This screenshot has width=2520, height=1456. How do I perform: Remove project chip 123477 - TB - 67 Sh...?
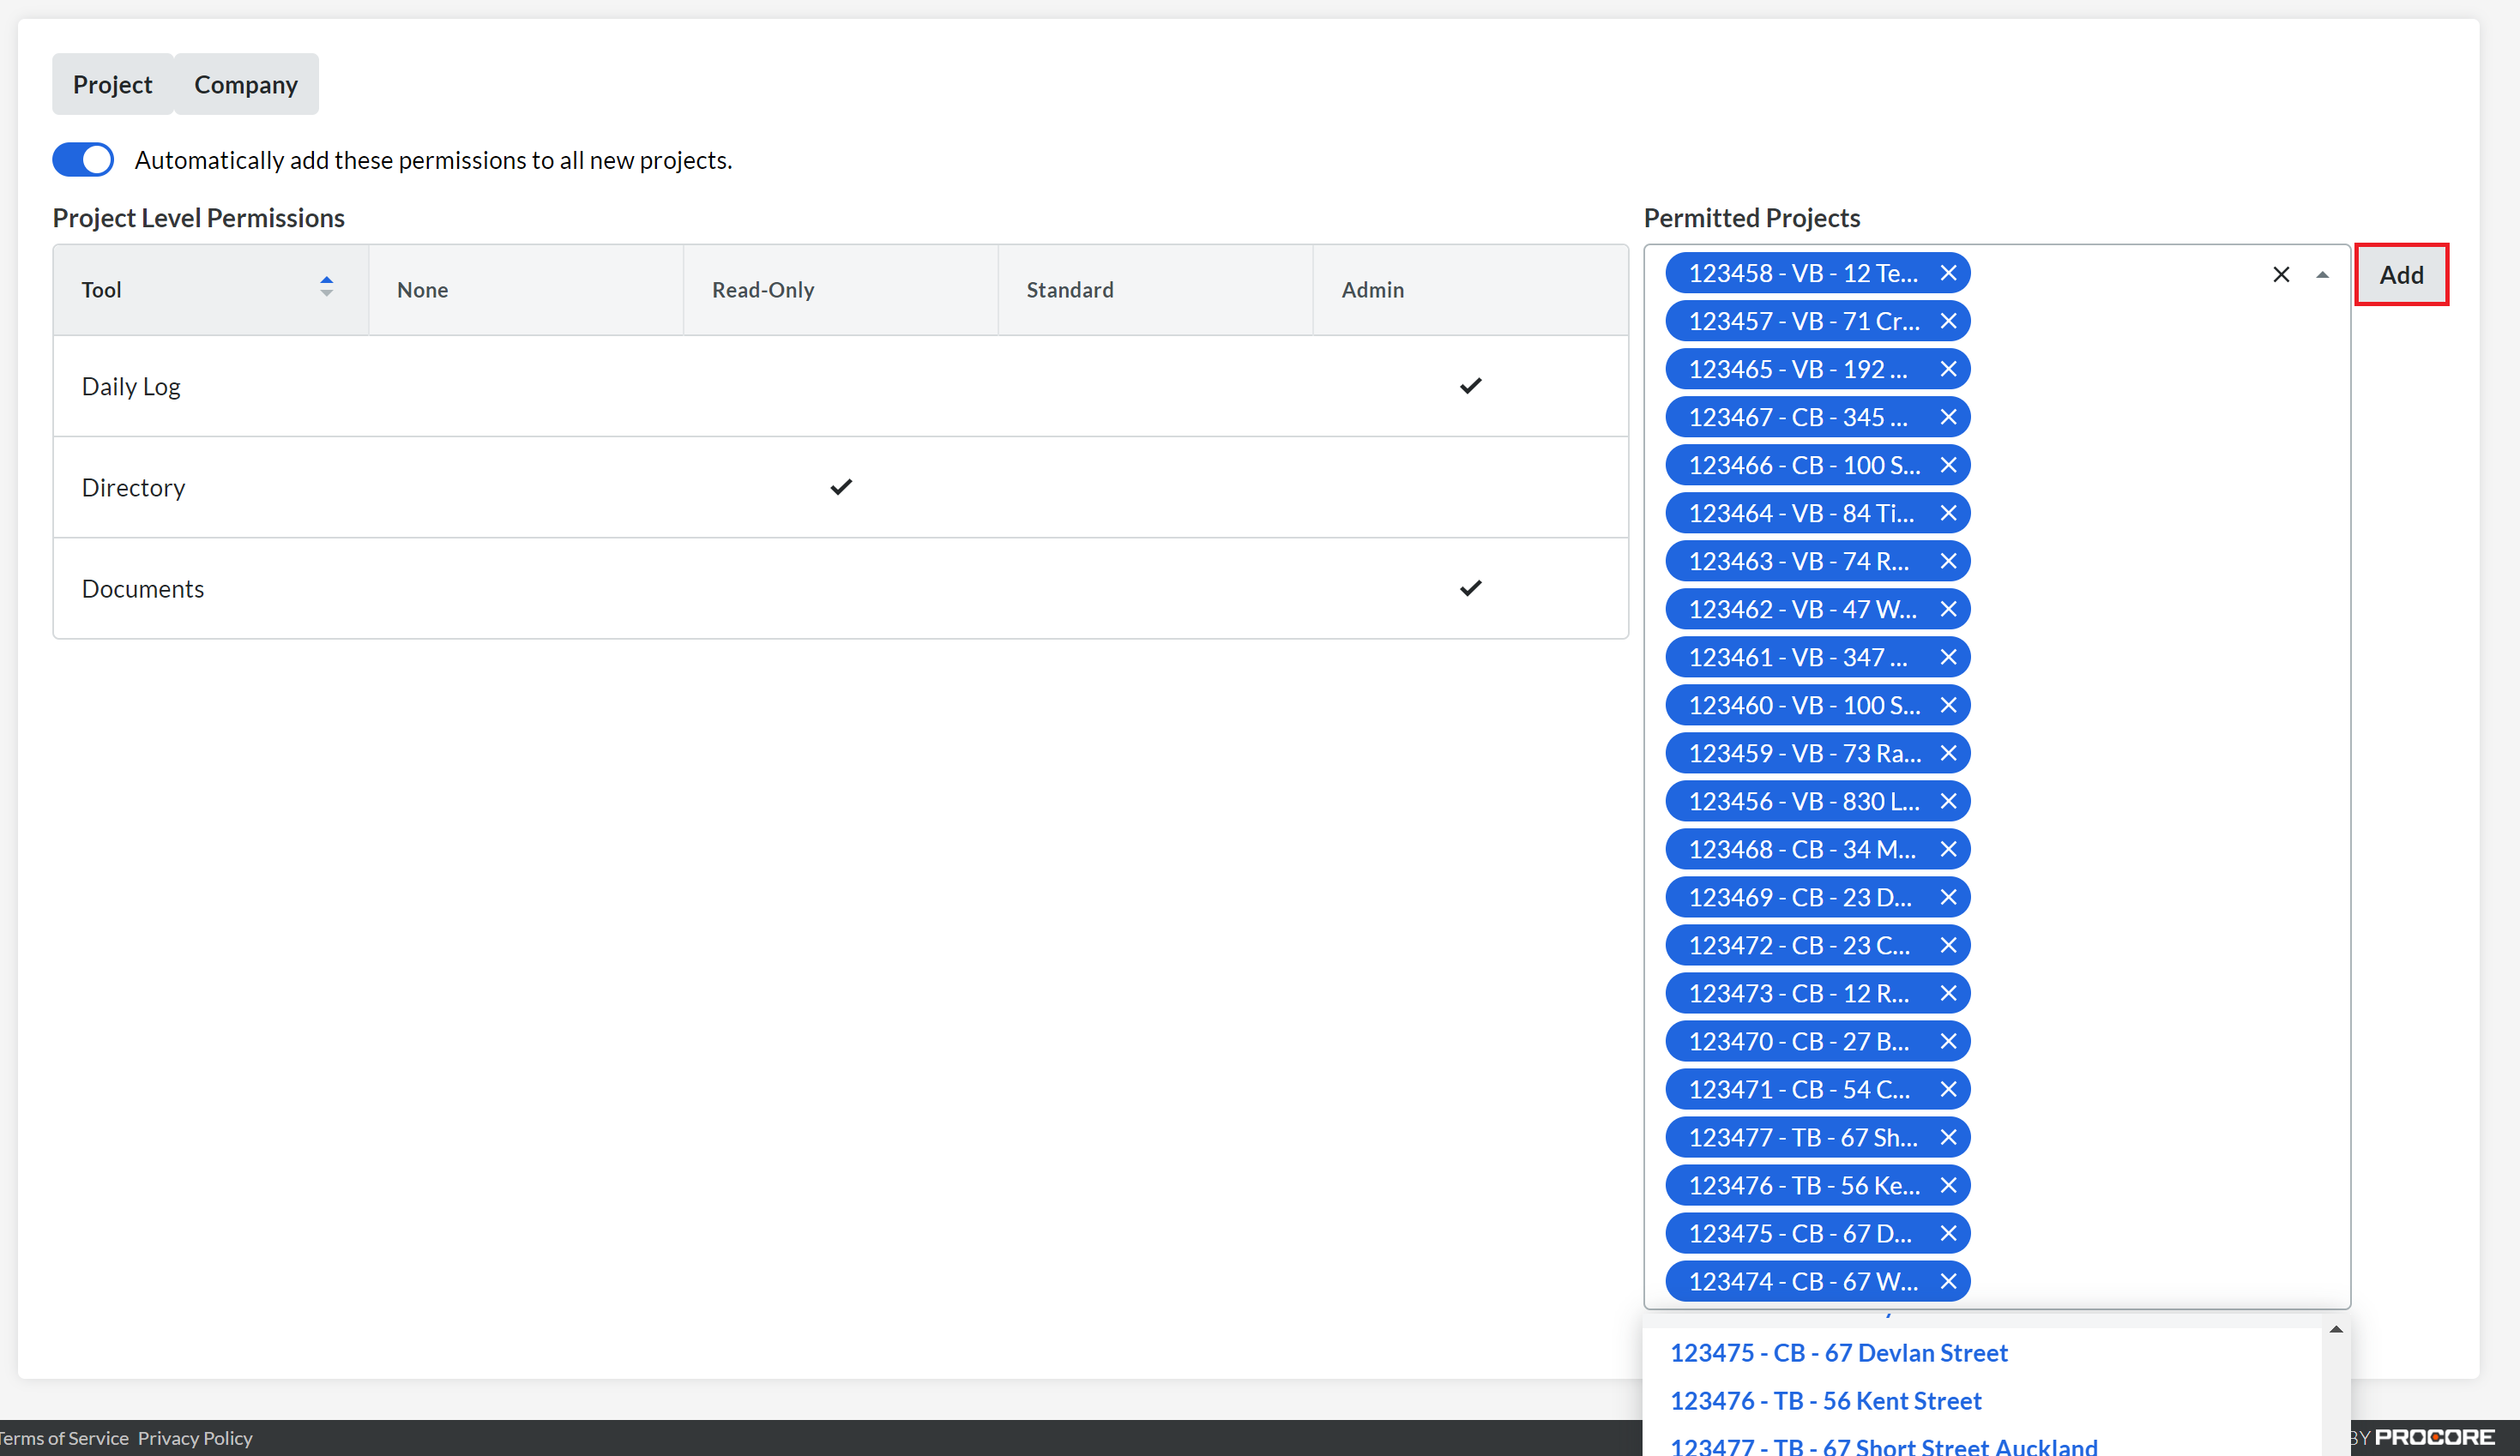pyautogui.click(x=1948, y=1137)
